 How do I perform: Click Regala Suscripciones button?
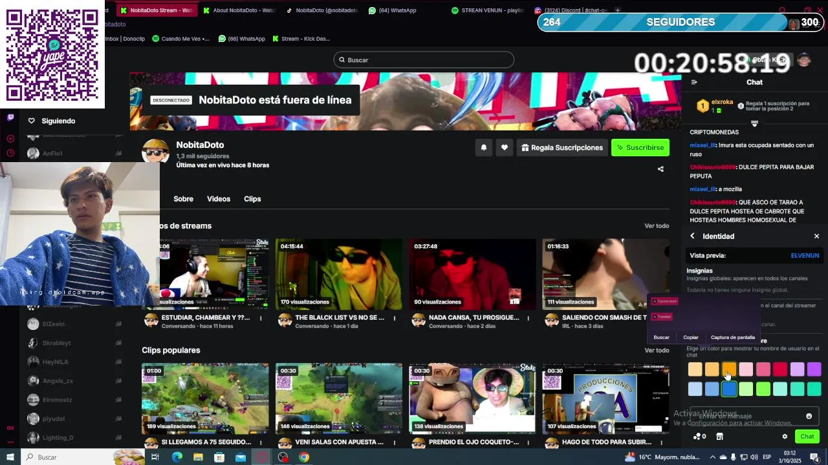(x=561, y=148)
